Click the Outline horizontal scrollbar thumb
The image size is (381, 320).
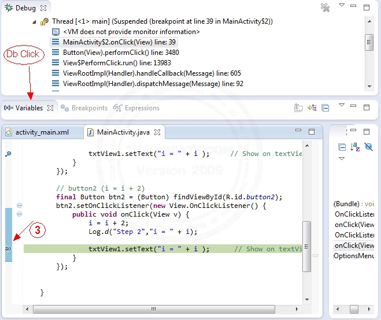coord(354,309)
